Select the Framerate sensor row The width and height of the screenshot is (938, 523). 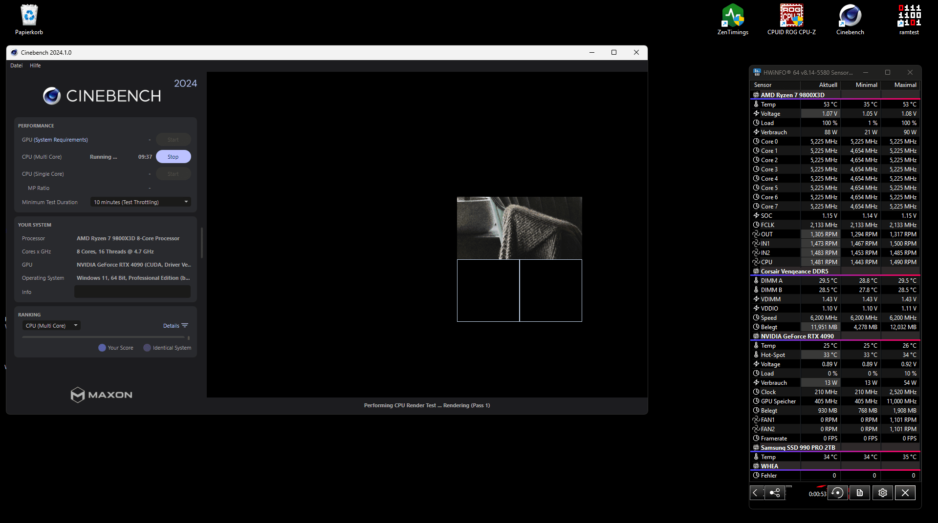click(x=835, y=439)
